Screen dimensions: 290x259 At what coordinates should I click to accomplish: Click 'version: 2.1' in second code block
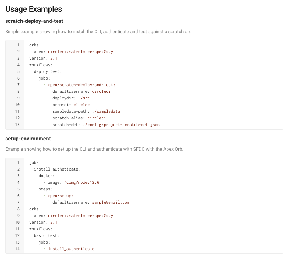click(x=43, y=222)
